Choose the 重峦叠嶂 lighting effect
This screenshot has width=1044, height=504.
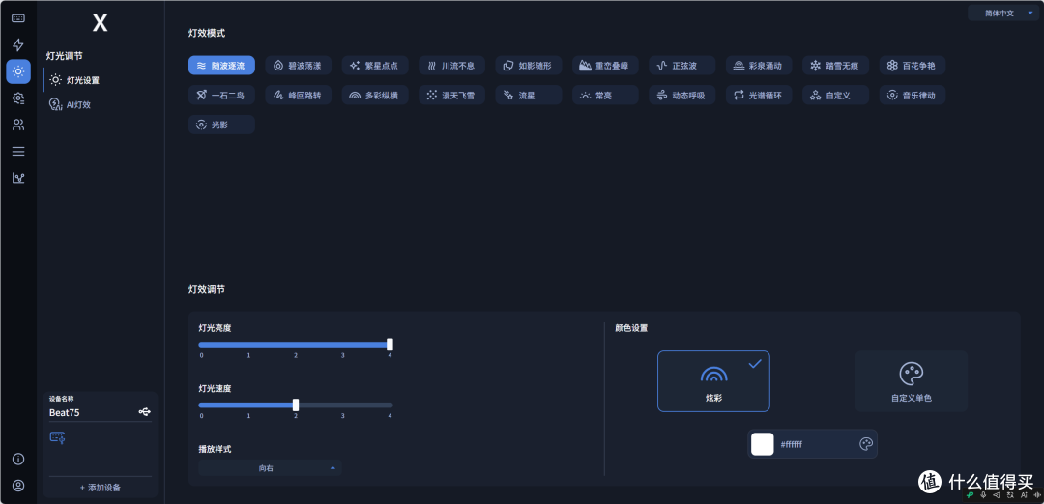[605, 65]
